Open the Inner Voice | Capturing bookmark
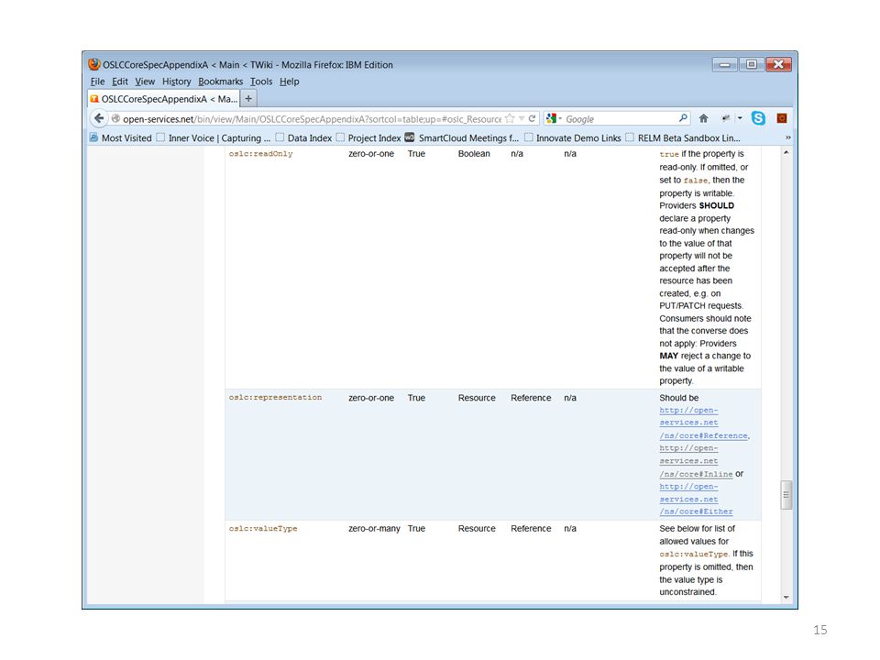The width and height of the screenshot is (880, 660). pyautogui.click(x=214, y=138)
